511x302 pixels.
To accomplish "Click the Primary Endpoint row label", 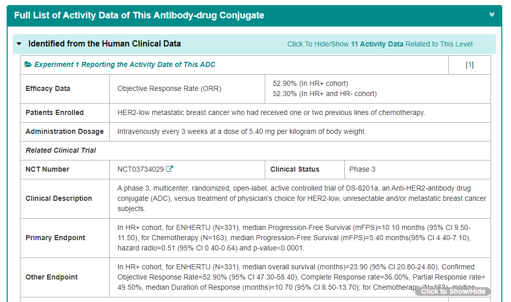I will coord(55,238).
